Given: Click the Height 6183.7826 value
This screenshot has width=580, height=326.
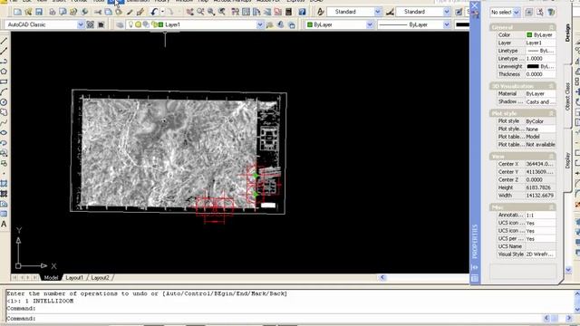Looking at the screenshot, I should 540,187.
